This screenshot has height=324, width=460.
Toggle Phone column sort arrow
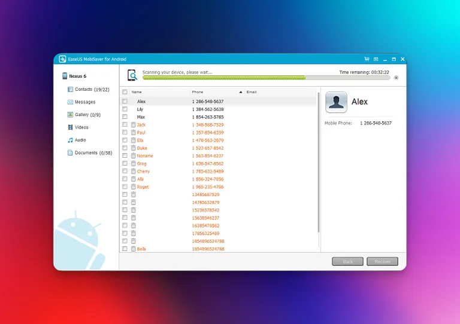(x=241, y=92)
